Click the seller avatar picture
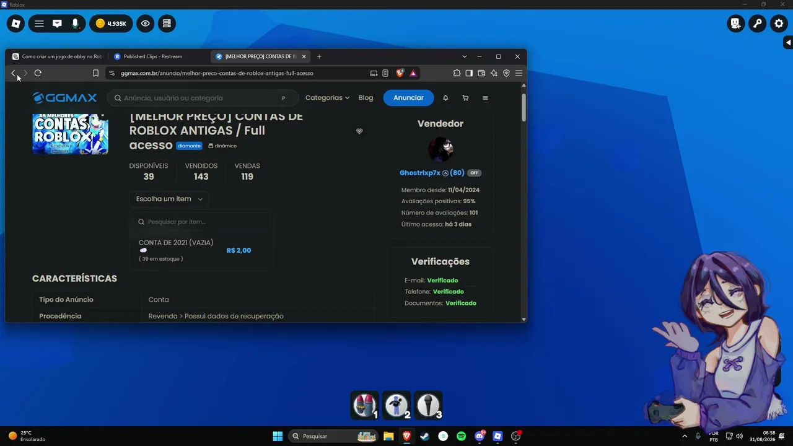 click(x=440, y=149)
